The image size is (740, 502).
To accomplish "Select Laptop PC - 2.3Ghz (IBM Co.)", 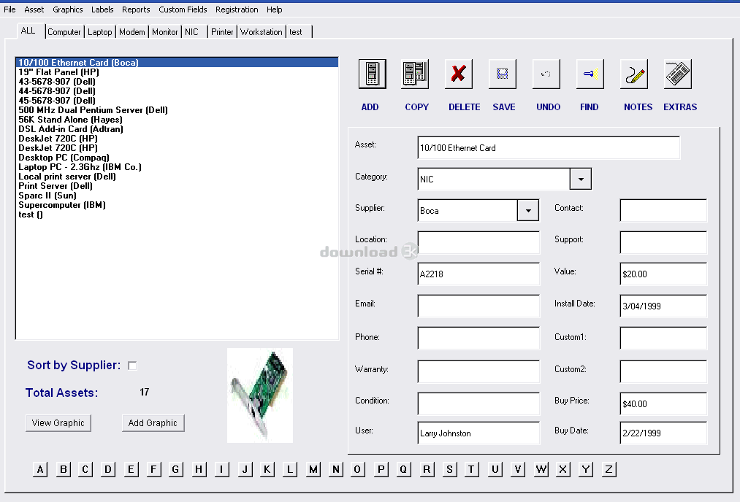I will tap(177, 167).
